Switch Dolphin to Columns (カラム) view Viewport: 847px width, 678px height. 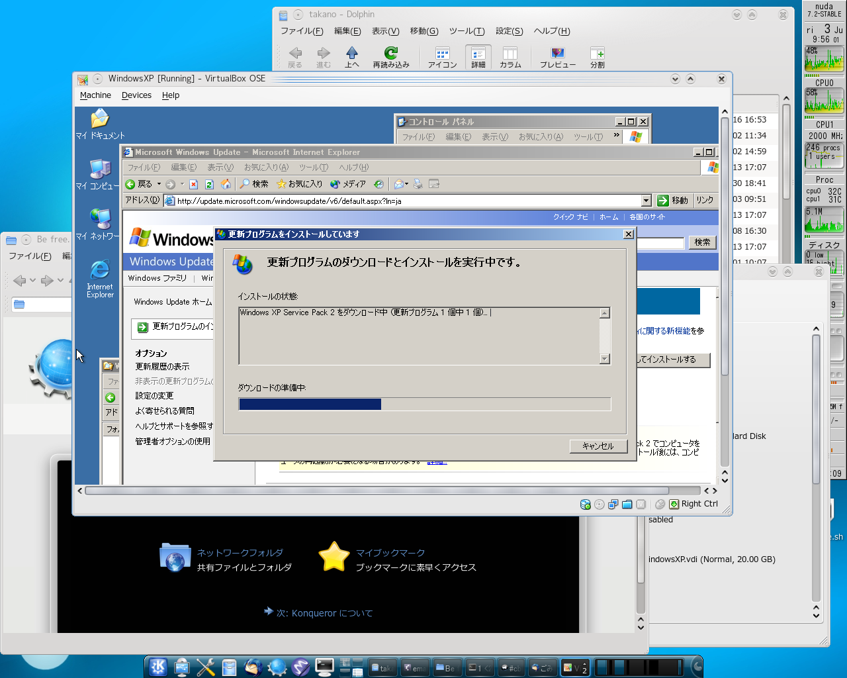point(510,57)
